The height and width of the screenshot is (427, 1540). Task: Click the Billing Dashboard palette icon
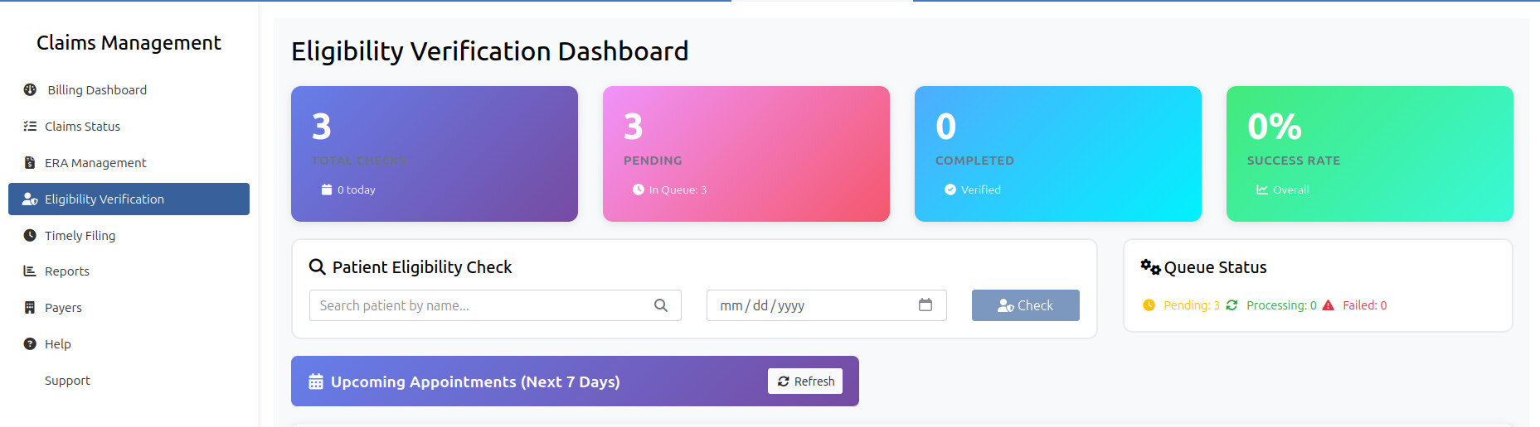click(30, 89)
